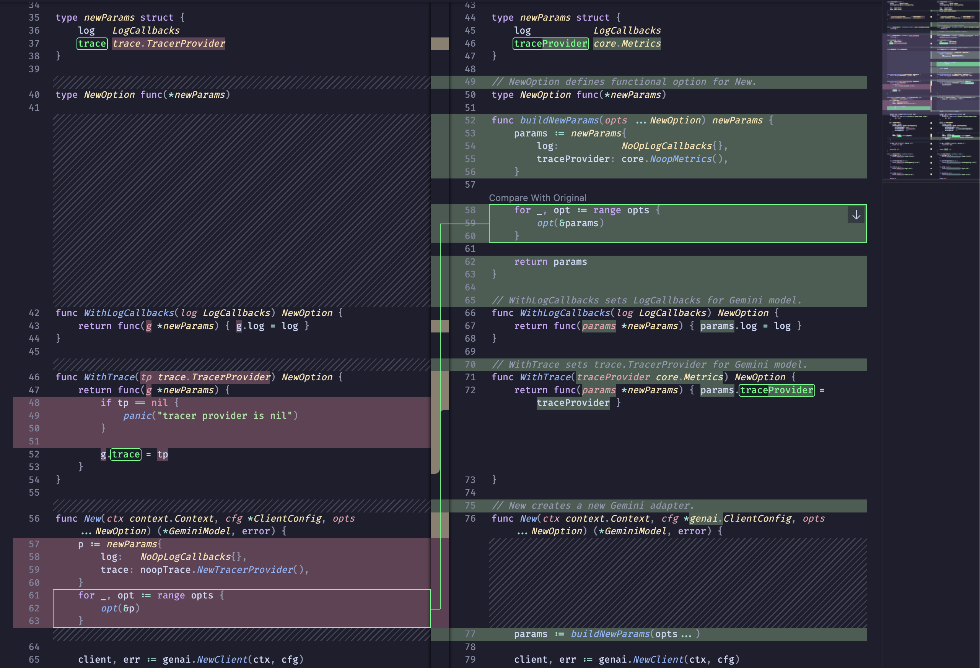Select the boxed trace token on line 52
This screenshot has width=980, height=668.
(126, 454)
